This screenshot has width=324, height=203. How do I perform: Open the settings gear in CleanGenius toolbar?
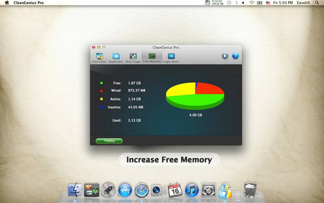pos(225,56)
